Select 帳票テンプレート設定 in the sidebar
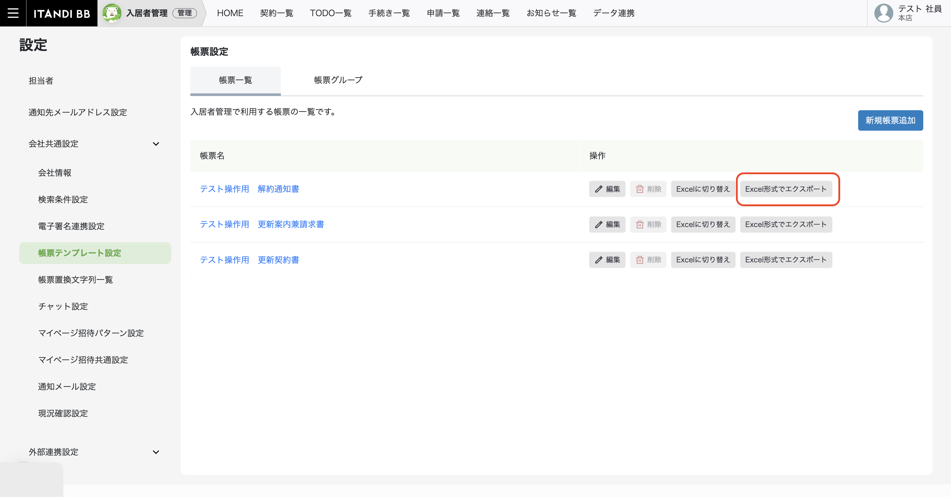The image size is (951, 497). tap(95, 253)
